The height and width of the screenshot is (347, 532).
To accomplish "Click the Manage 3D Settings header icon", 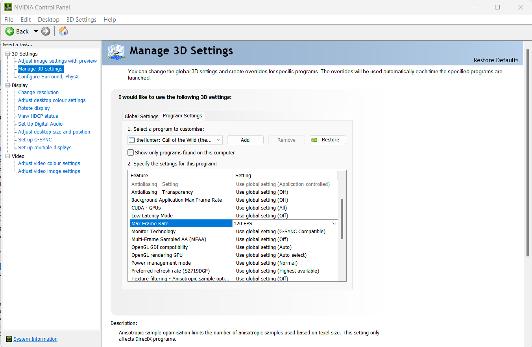I will 116,51.
